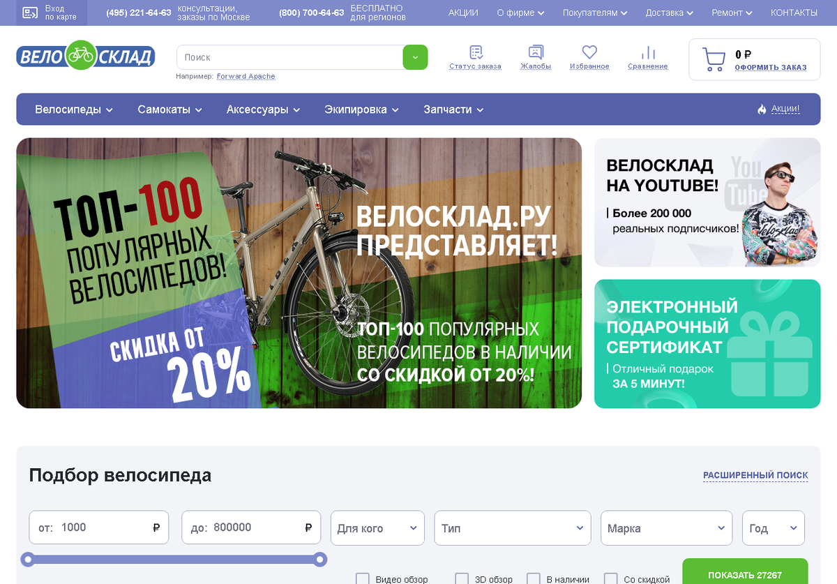Open the Ремонт top menu
The width and height of the screenshot is (837, 584).
(732, 13)
